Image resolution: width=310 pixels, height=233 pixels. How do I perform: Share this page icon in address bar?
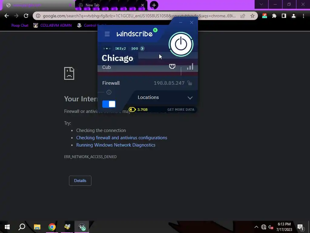(x=243, y=16)
